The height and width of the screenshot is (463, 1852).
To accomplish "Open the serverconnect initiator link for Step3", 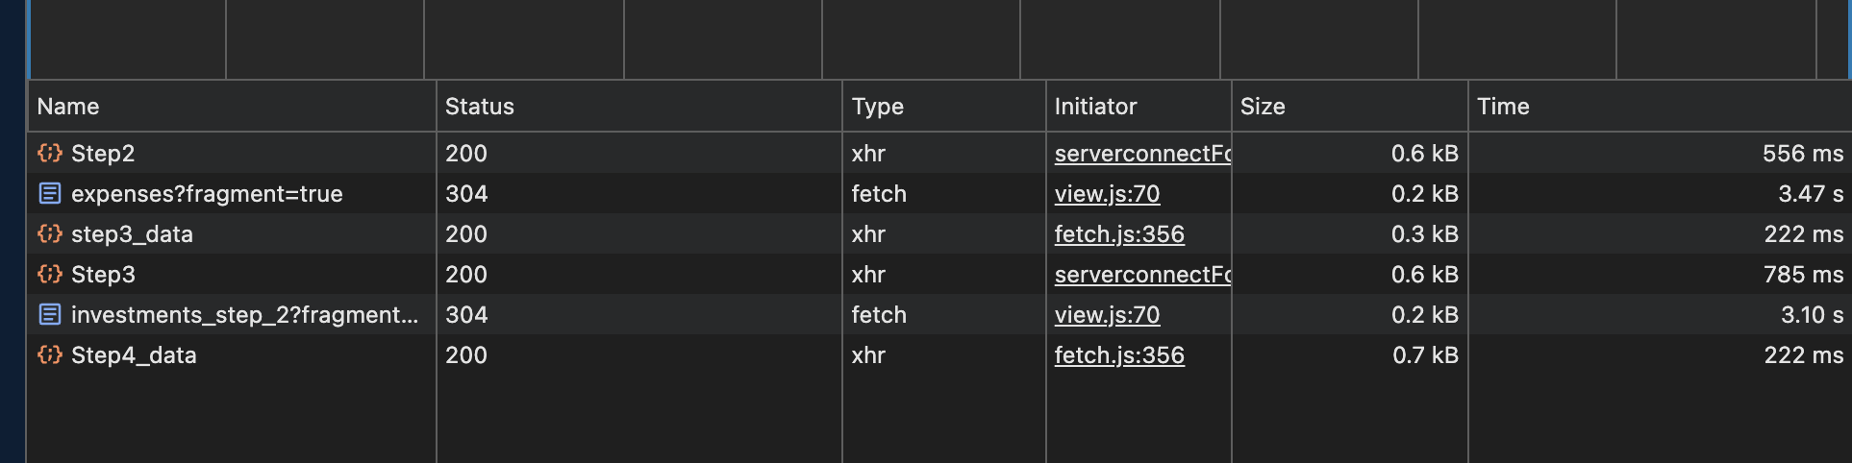I will (1141, 275).
